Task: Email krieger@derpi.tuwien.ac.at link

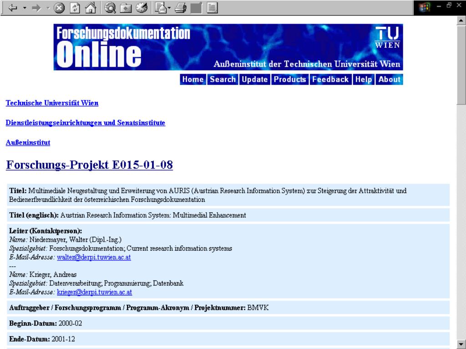Action: (95, 292)
